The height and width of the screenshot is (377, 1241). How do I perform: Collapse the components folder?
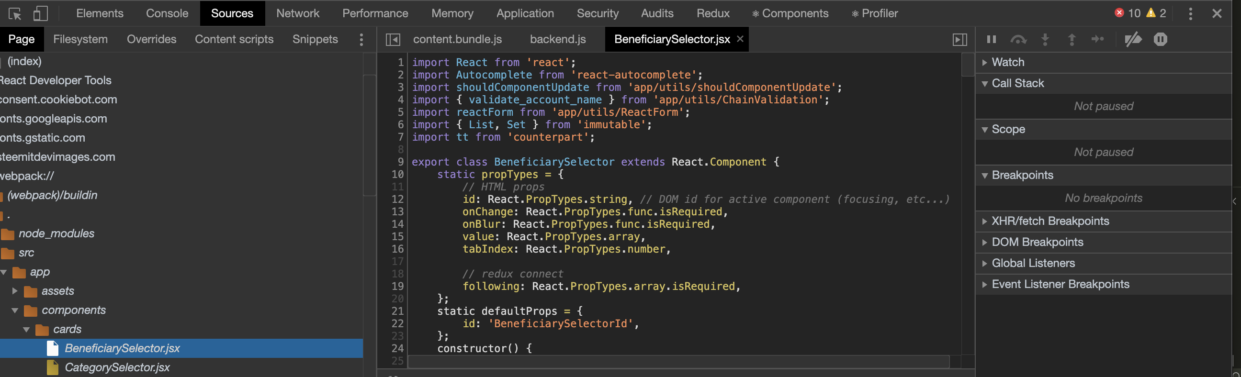coord(15,310)
